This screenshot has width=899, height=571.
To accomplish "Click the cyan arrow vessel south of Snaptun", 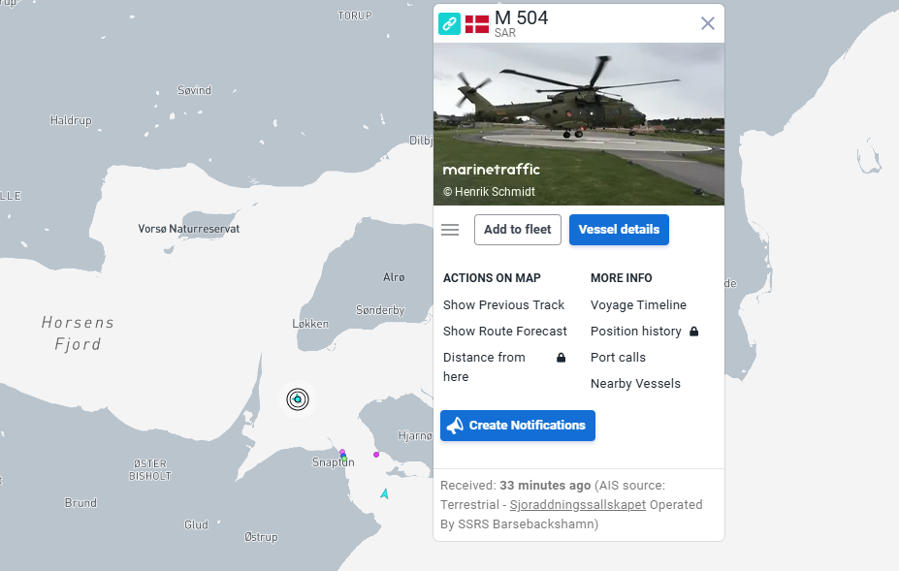I will (x=385, y=493).
